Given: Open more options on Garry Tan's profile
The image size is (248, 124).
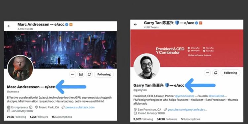Looking at the screenshot, I should tap(207, 73).
